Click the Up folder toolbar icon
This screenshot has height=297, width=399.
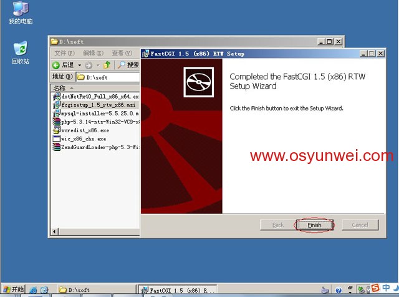pyautogui.click(x=107, y=66)
